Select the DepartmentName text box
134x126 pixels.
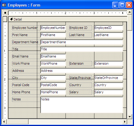pyautogui.click(x=82, y=42)
